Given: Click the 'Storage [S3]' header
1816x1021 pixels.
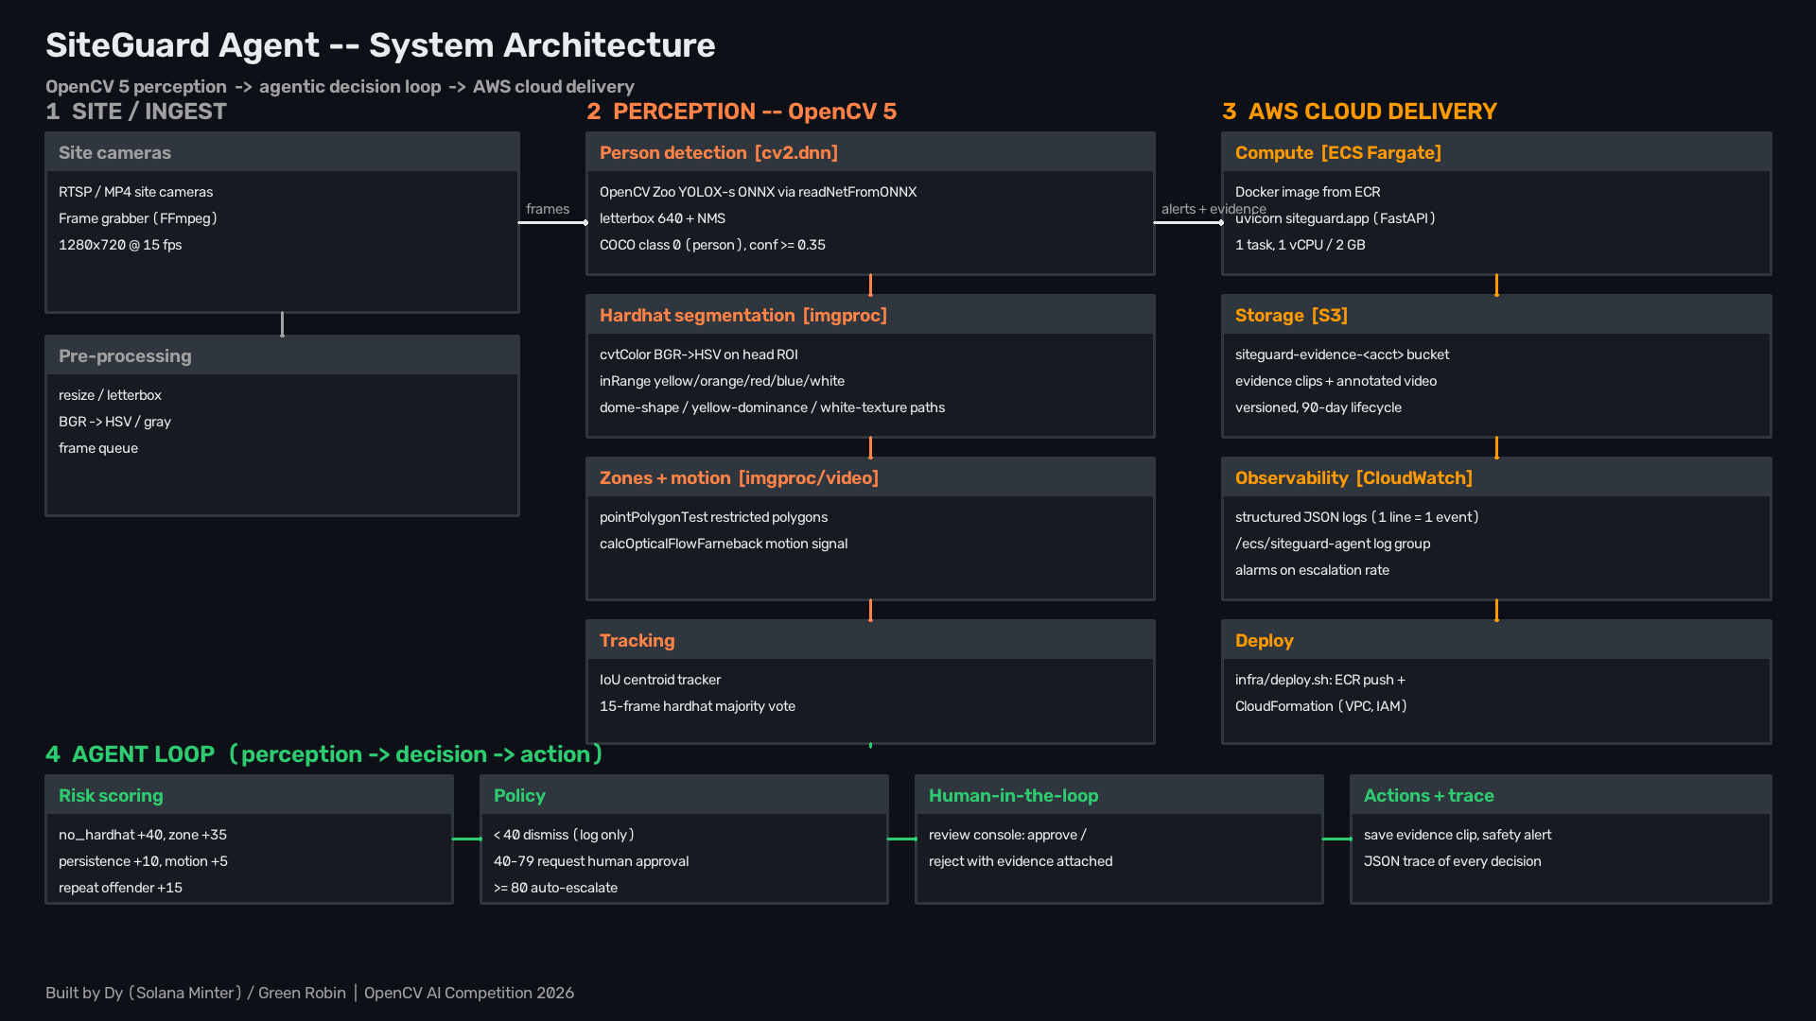Looking at the screenshot, I should (x=1496, y=315).
